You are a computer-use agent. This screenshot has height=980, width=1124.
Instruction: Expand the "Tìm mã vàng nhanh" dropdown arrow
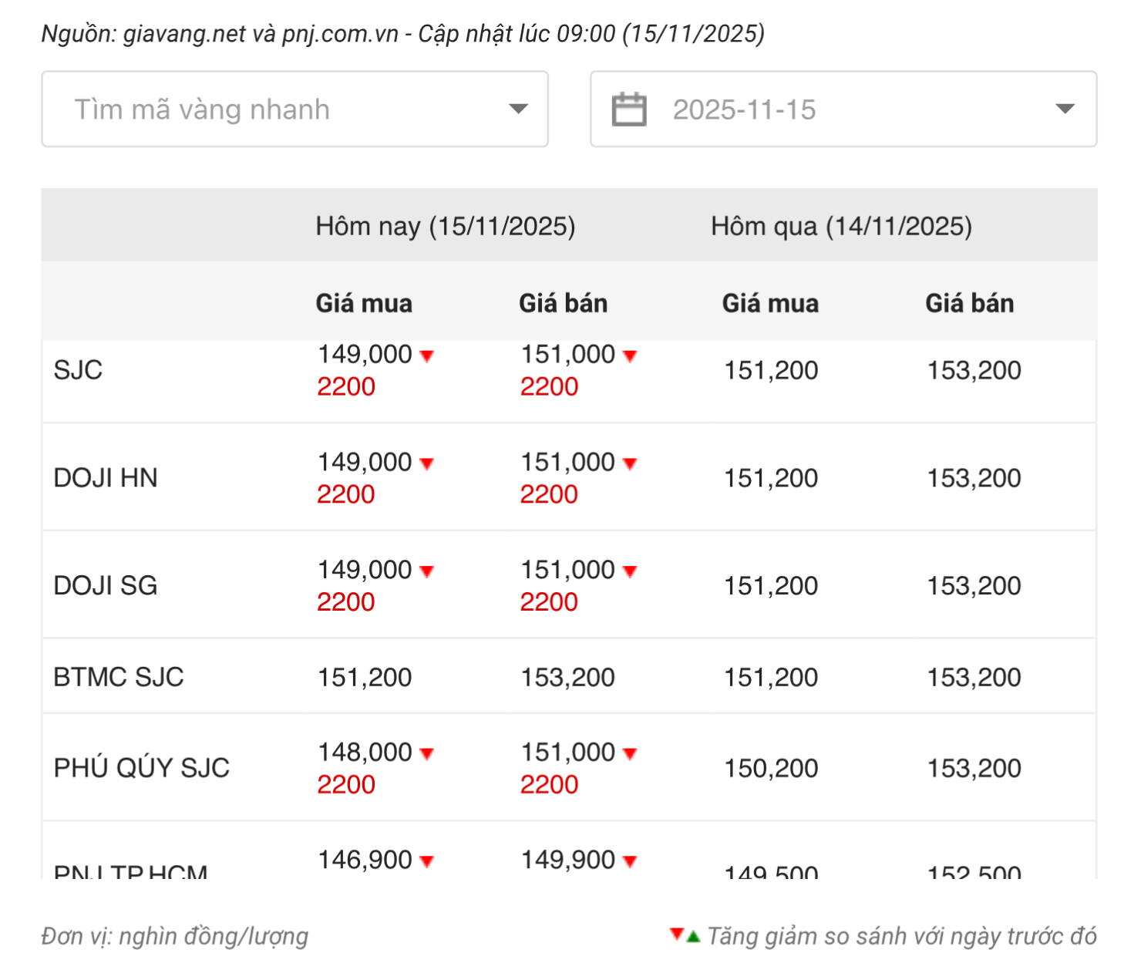coord(519,109)
